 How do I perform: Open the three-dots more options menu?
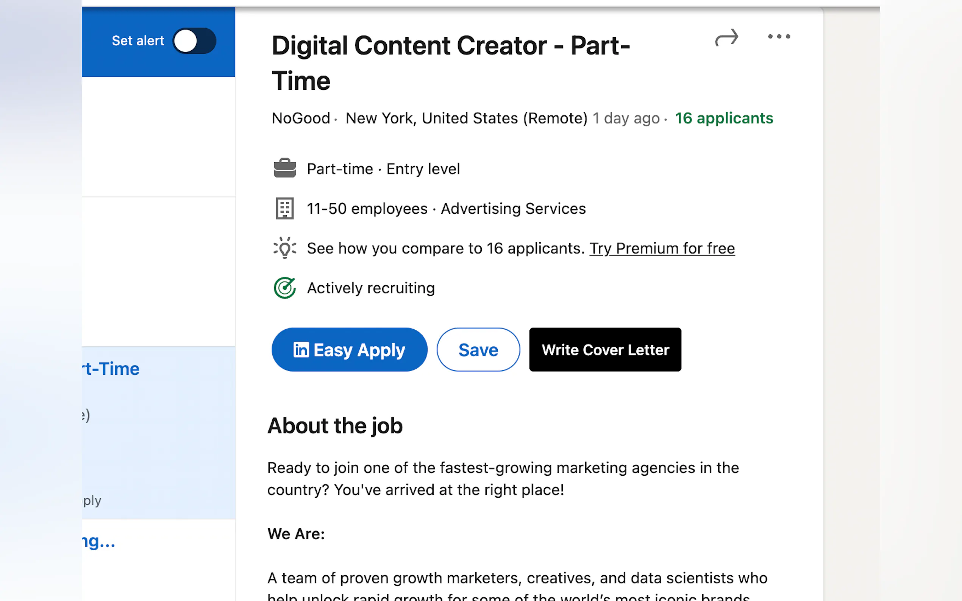[779, 37]
